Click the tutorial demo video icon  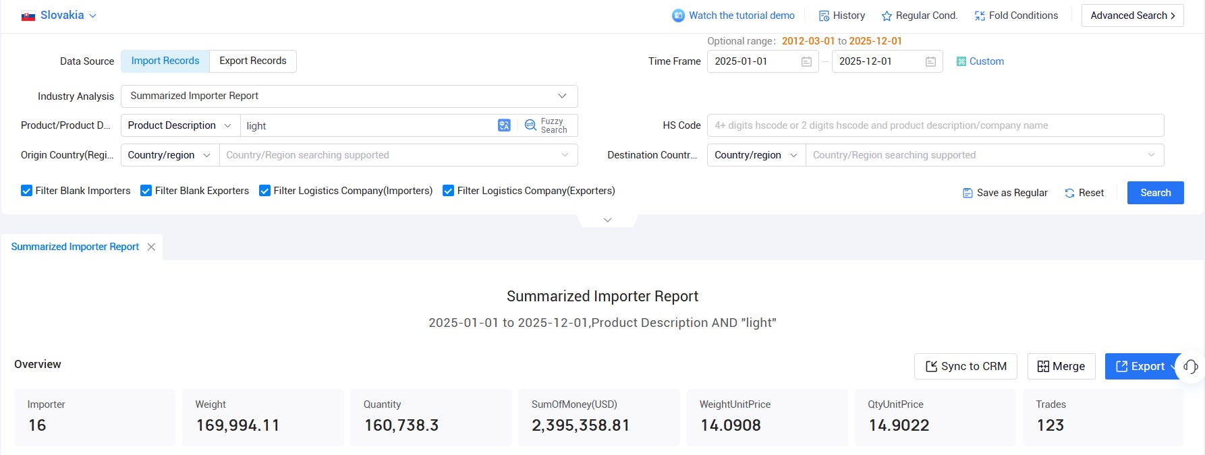678,16
